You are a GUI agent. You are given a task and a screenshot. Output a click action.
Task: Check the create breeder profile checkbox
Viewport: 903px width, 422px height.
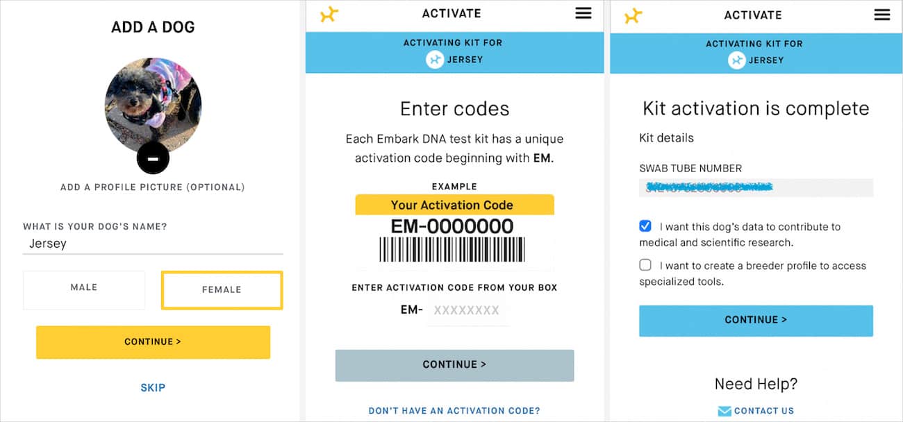(645, 265)
